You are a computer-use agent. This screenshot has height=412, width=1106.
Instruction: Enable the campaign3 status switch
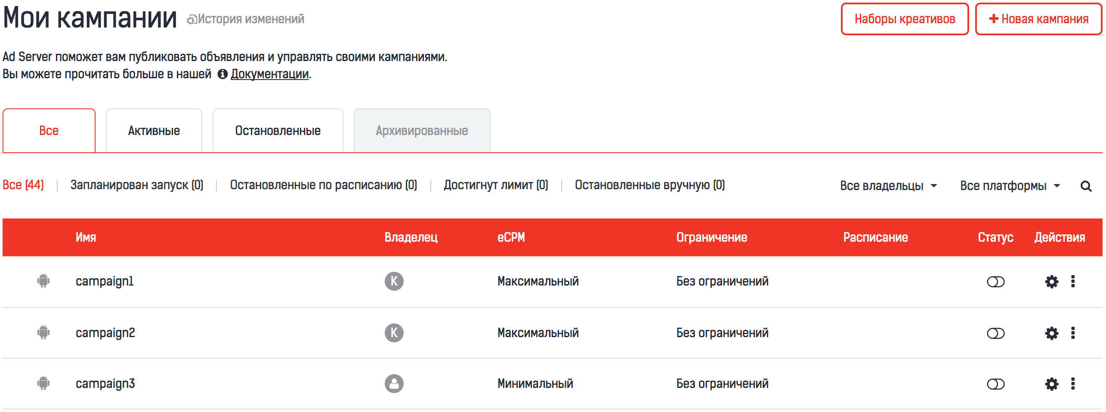tap(995, 384)
